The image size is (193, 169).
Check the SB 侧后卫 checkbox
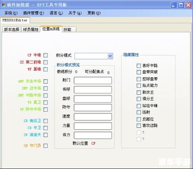coord(46,121)
